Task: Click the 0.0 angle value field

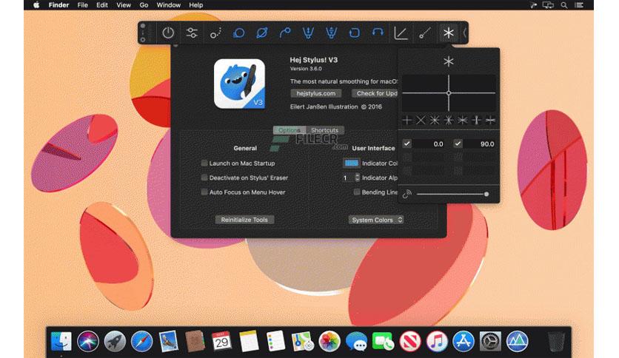Action: pyautogui.click(x=429, y=144)
